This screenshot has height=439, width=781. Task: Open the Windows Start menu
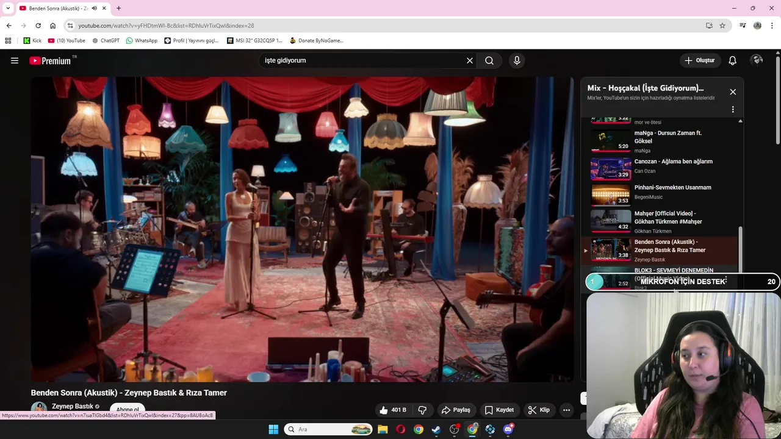(x=273, y=429)
